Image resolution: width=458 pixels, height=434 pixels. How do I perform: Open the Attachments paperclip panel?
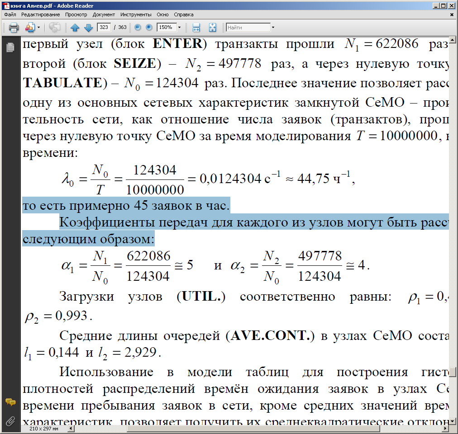pos(10,421)
